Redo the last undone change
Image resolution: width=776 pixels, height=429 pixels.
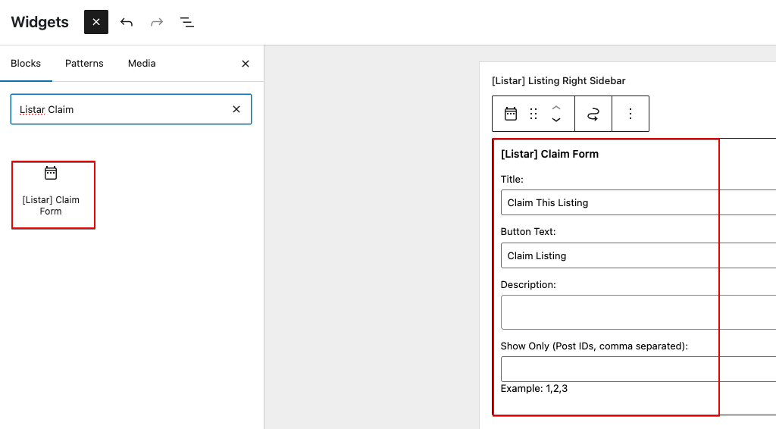pyautogui.click(x=157, y=22)
